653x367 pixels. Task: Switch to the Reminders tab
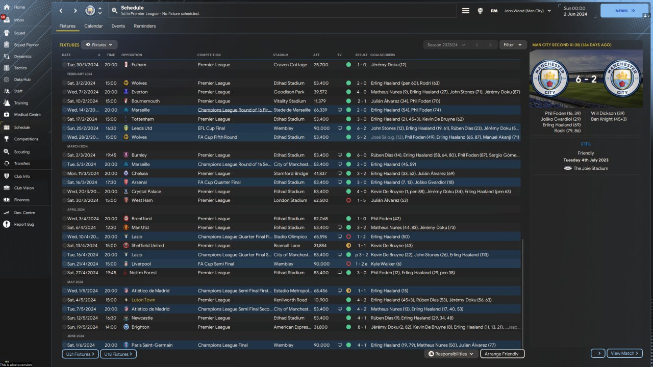[145, 26]
